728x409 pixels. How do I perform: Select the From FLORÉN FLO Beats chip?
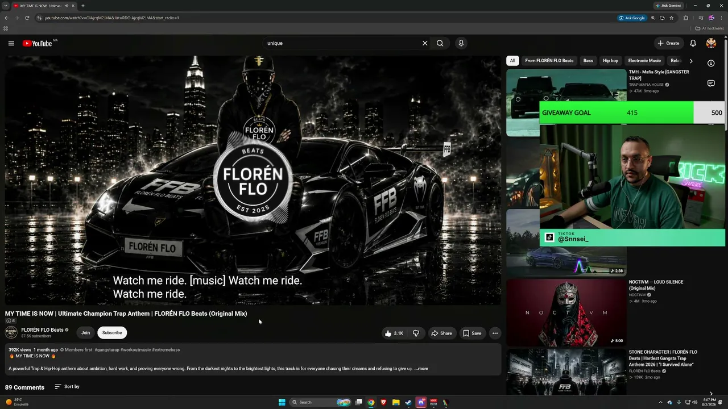point(549,61)
